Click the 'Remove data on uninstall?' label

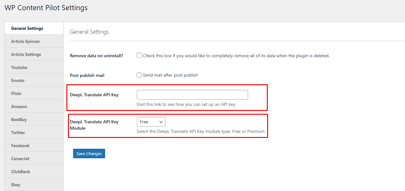(x=97, y=56)
